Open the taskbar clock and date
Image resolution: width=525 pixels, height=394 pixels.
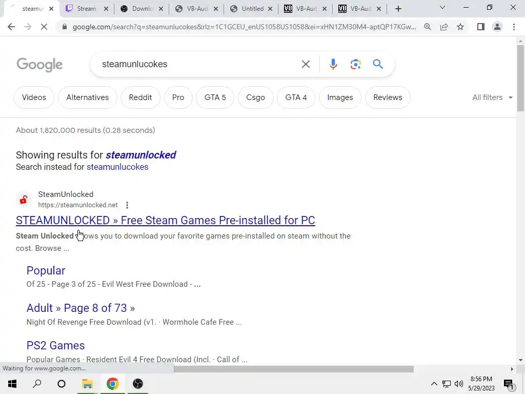click(x=481, y=384)
